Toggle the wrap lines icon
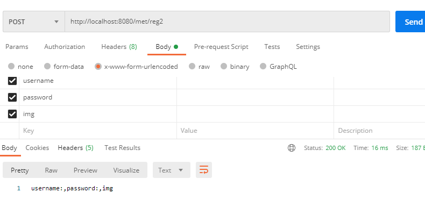425x207 pixels. 204,170
